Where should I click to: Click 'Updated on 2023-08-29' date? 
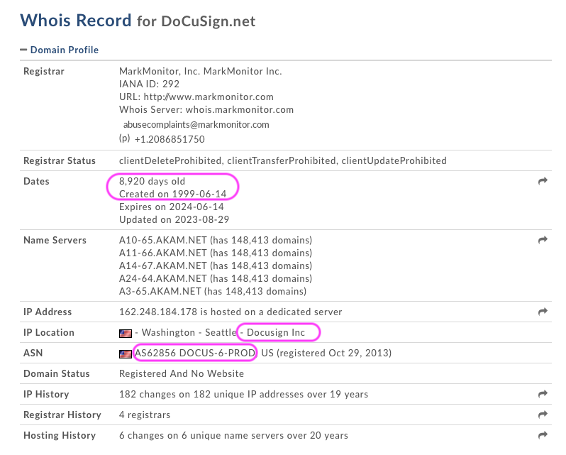click(x=174, y=219)
